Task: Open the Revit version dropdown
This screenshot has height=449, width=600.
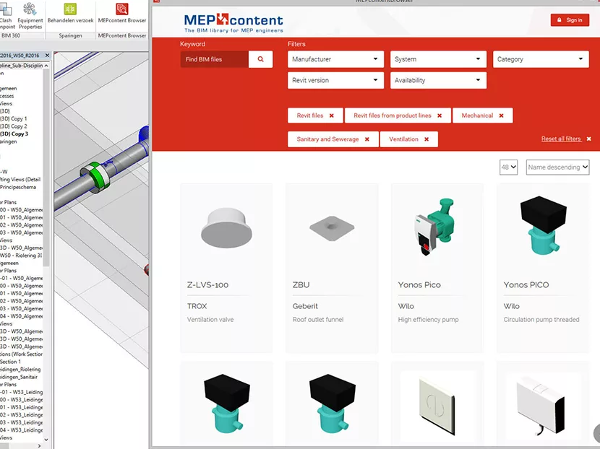Action: pos(336,80)
